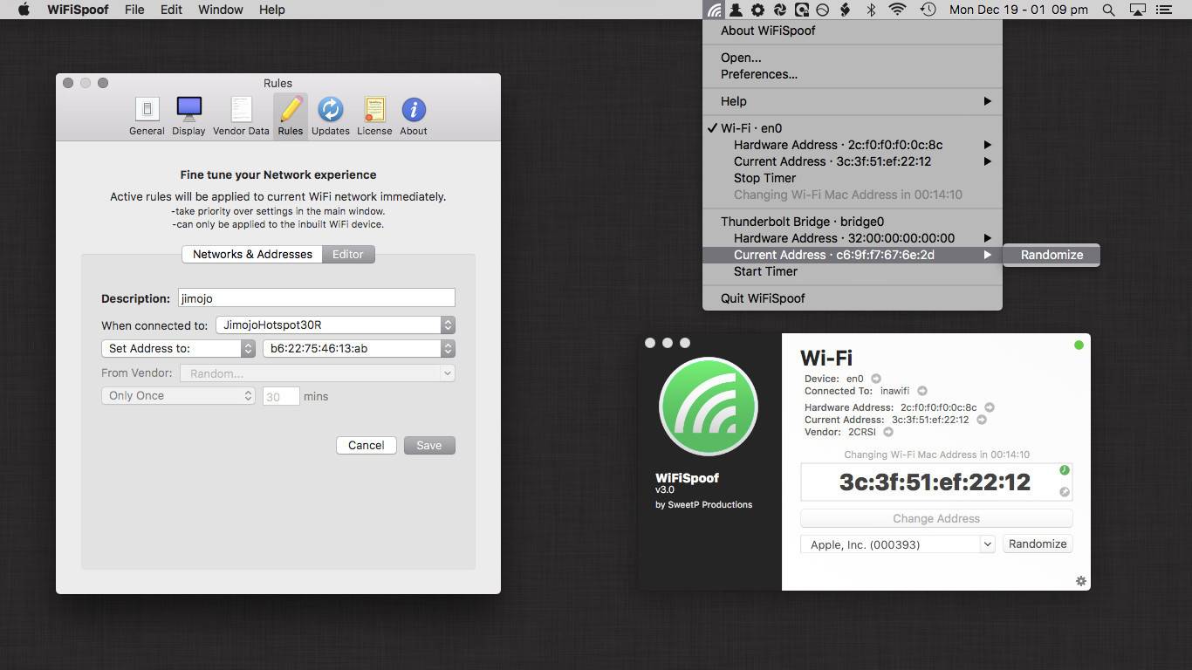The image size is (1192, 670).
Task: Click arrow icon next to Device en0
Action: [x=876, y=379]
